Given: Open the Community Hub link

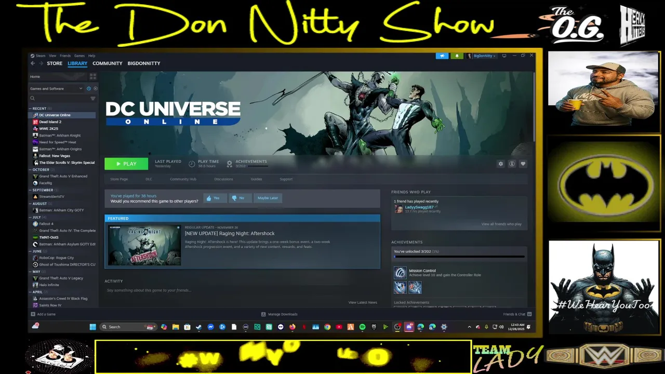Looking at the screenshot, I should click(183, 179).
